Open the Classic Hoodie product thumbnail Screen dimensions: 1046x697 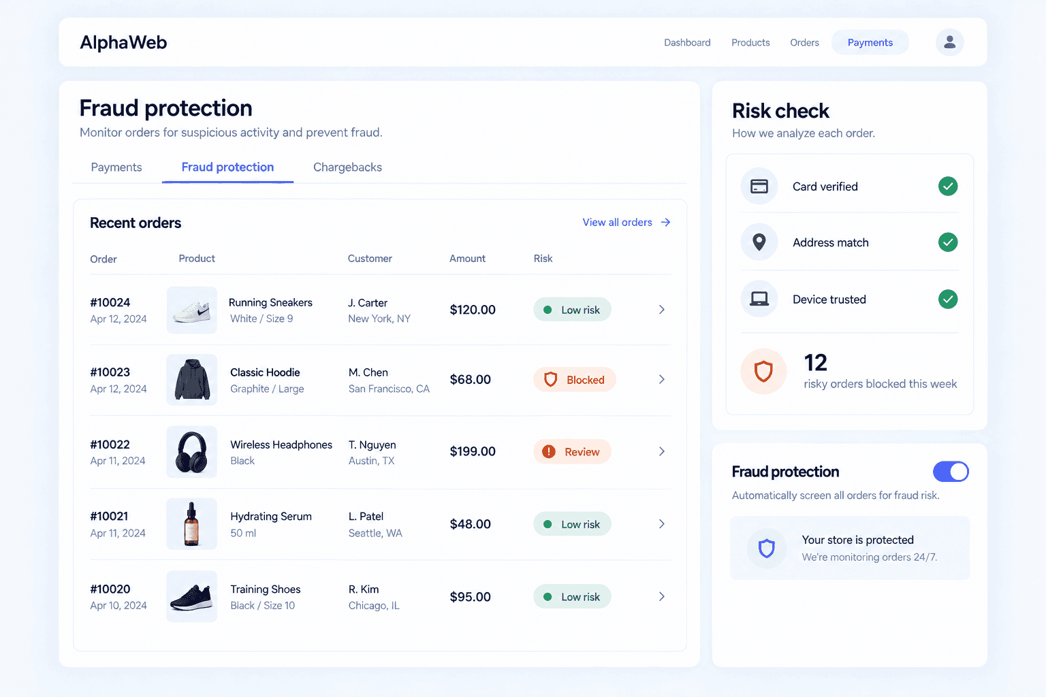tap(192, 380)
